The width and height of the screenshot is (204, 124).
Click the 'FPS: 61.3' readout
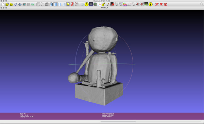(24, 115)
